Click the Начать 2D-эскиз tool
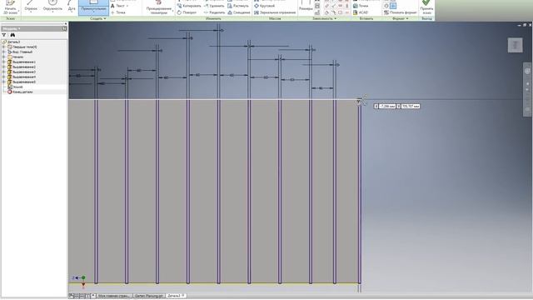Screen dimensions: 533x300 coord(10,7)
